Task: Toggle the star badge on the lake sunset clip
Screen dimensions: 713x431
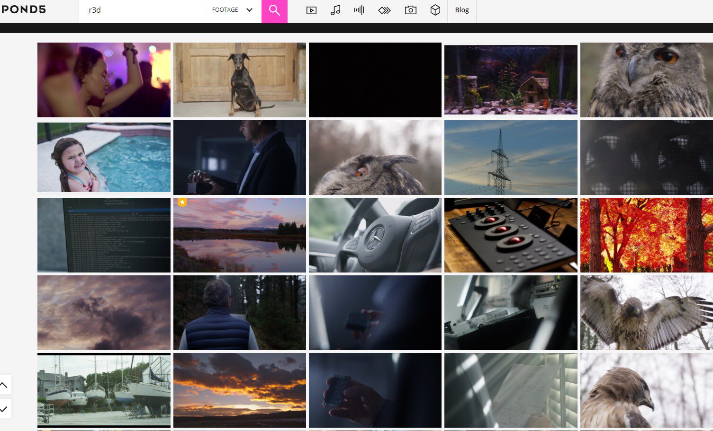Action: coord(182,202)
